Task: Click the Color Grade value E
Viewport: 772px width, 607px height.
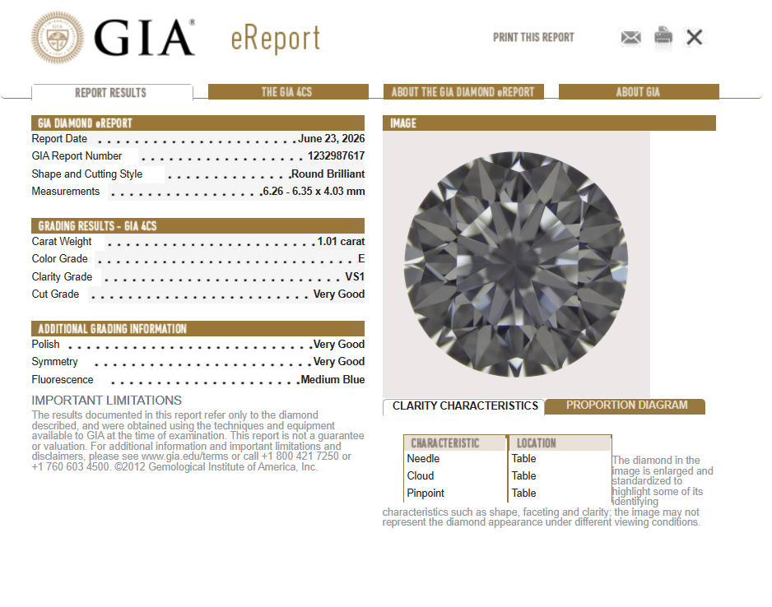Action: pyautogui.click(x=361, y=259)
